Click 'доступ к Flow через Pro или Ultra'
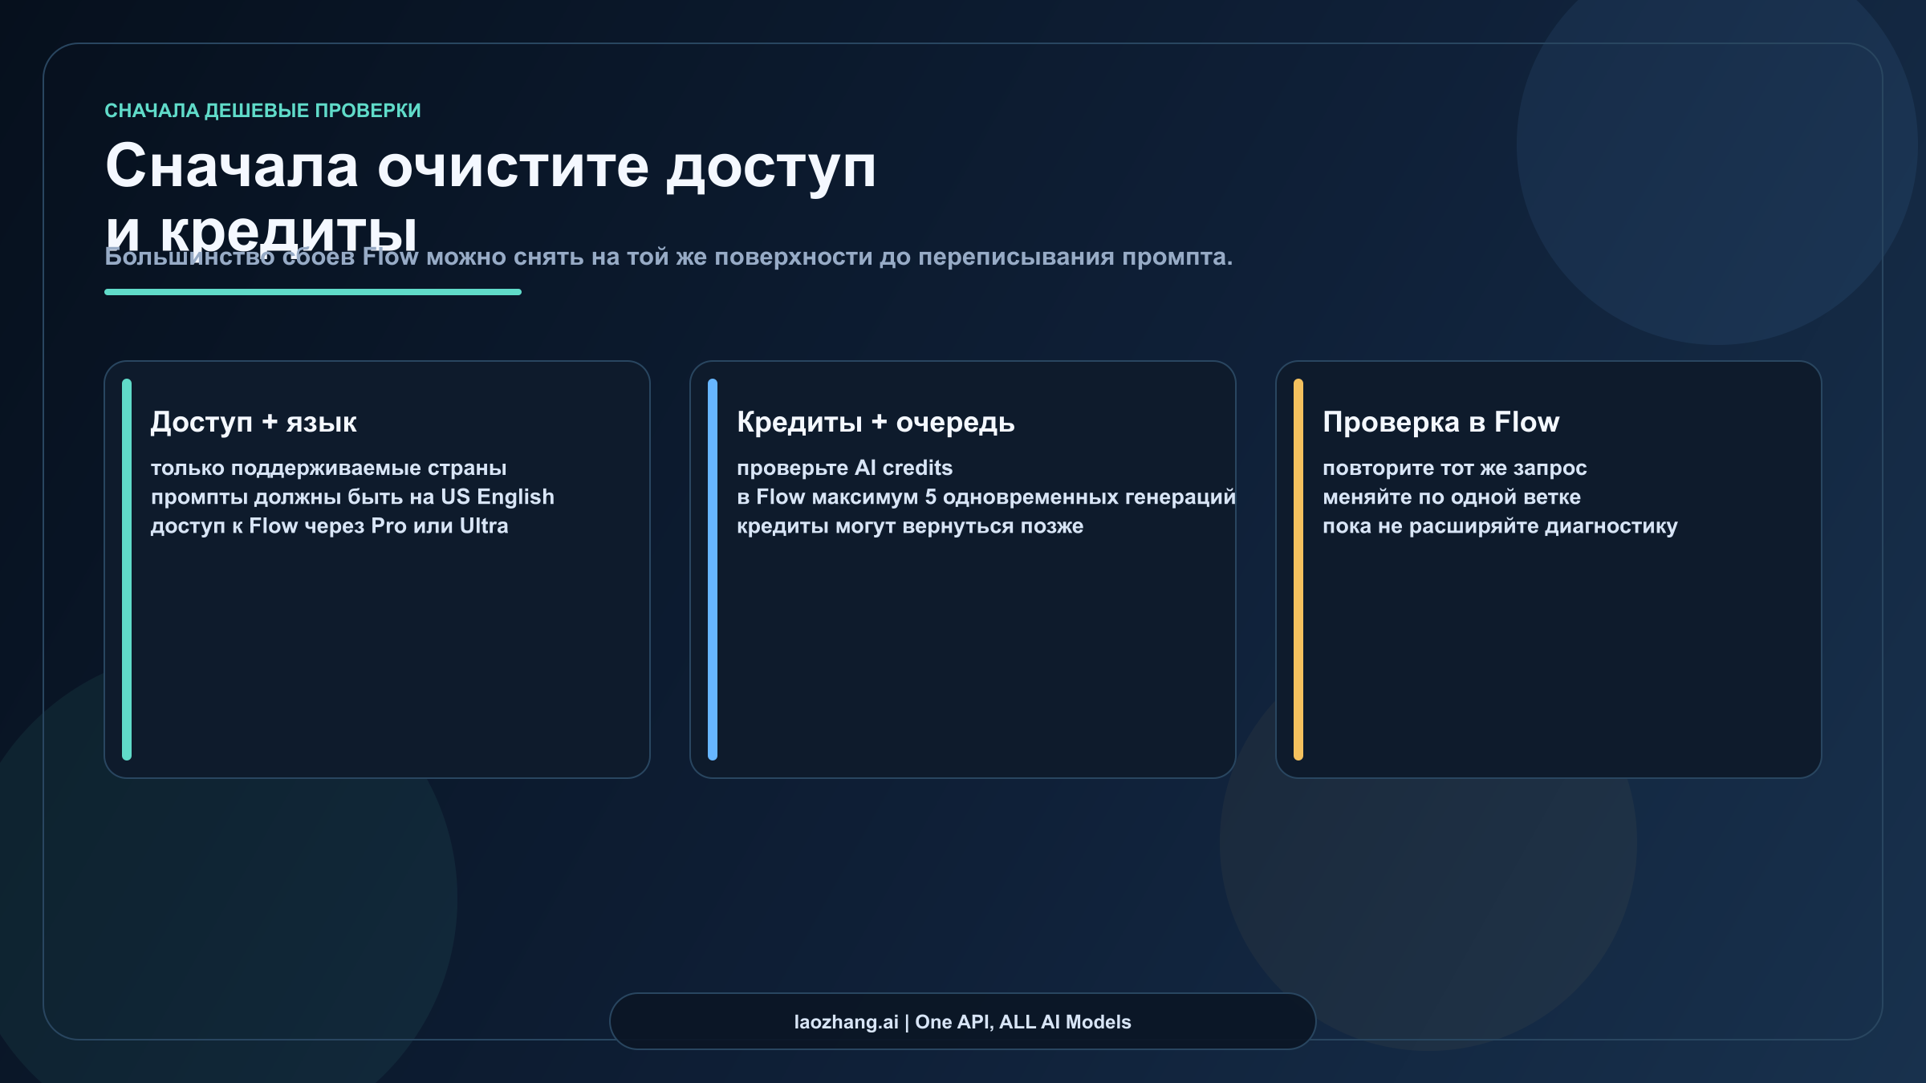The height and width of the screenshot is (1083, 1926). click(x=331, y=525)
